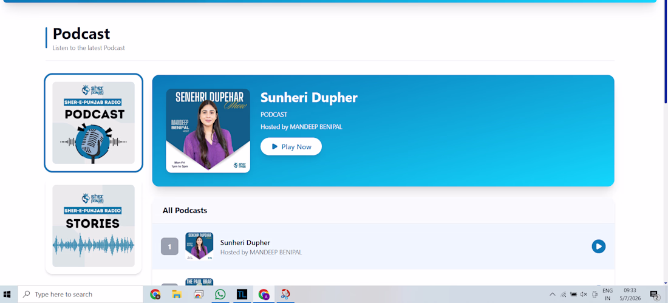Open the Windows Start menu
The image size is (668, 303).
click(7, 294)
